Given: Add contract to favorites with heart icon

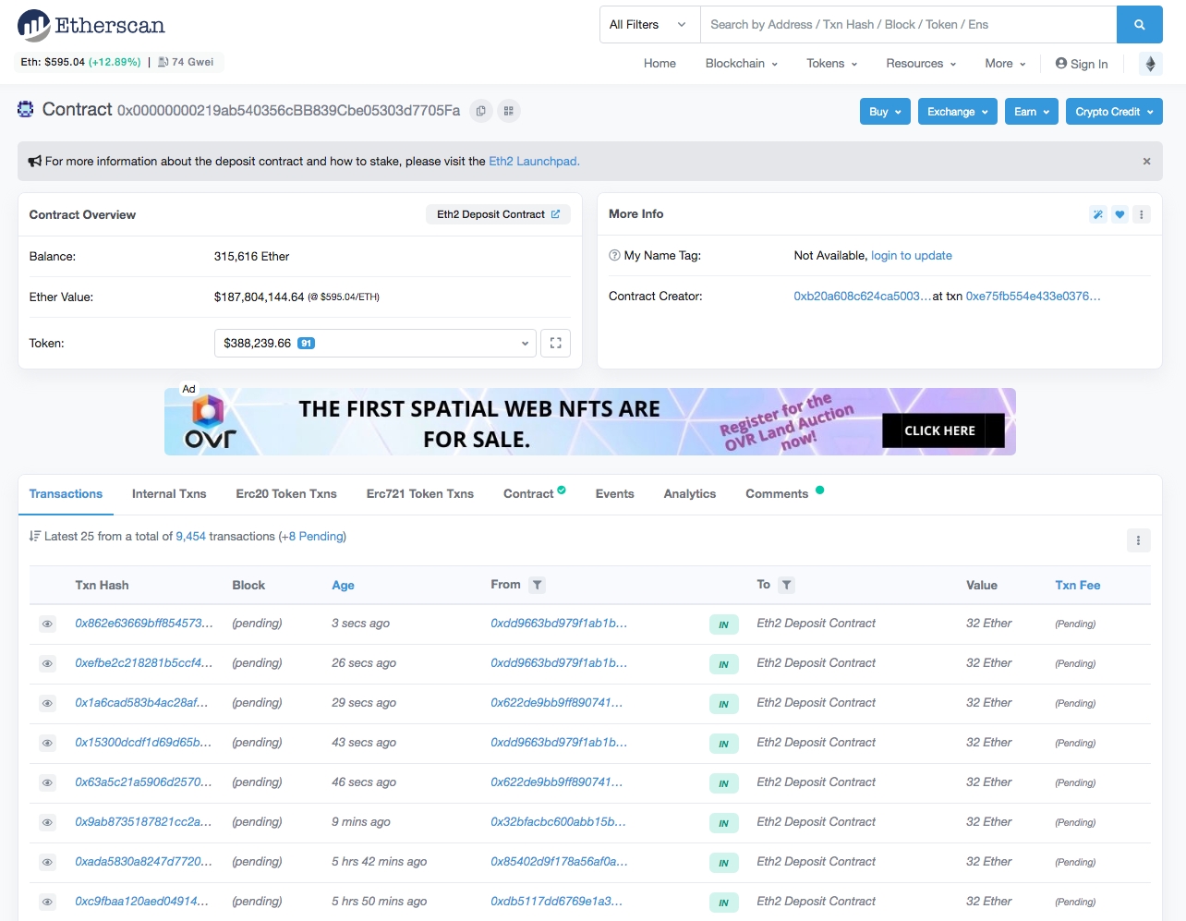Looking at the screenshot, I should (1119, 214).
